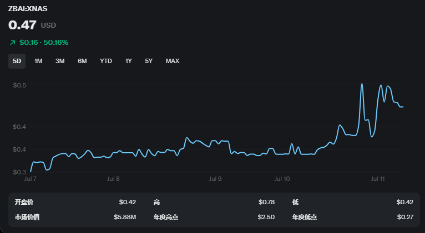425x233 pixels.
Task: Show MAX history range
Action: pyautogui.click(x=173, y=61)
